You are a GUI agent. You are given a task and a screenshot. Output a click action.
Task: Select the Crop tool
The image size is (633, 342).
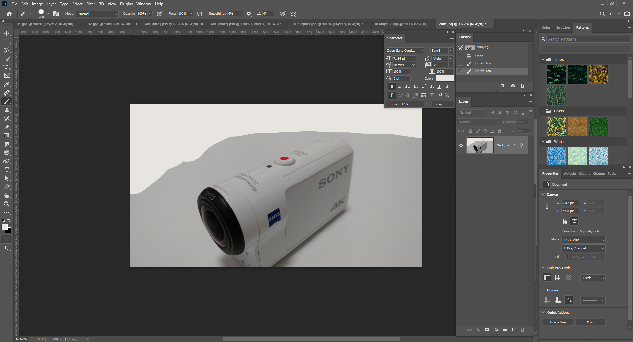[7, 67]
